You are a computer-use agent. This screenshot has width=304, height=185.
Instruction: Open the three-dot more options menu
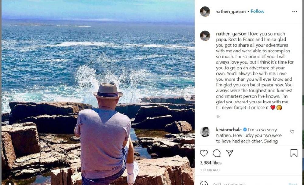pos(295,12)
